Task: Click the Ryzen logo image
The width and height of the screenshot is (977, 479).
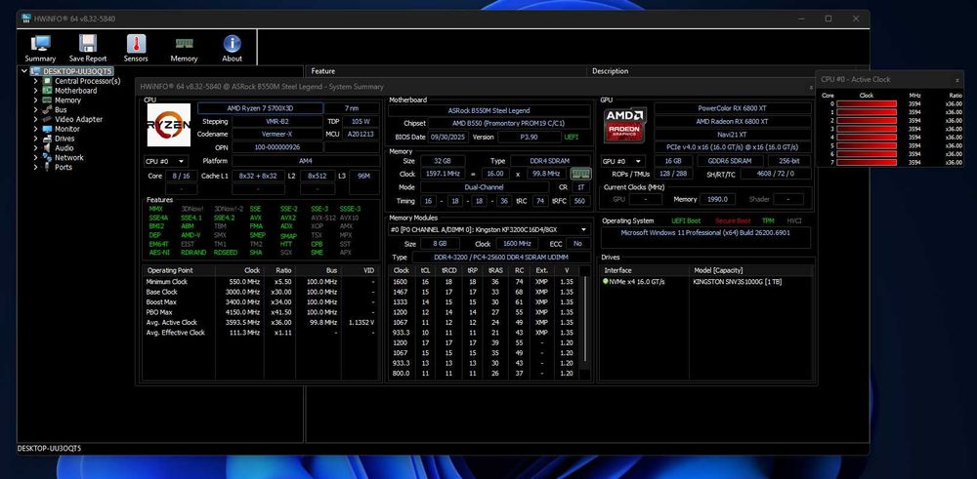Action: [169, 125]
